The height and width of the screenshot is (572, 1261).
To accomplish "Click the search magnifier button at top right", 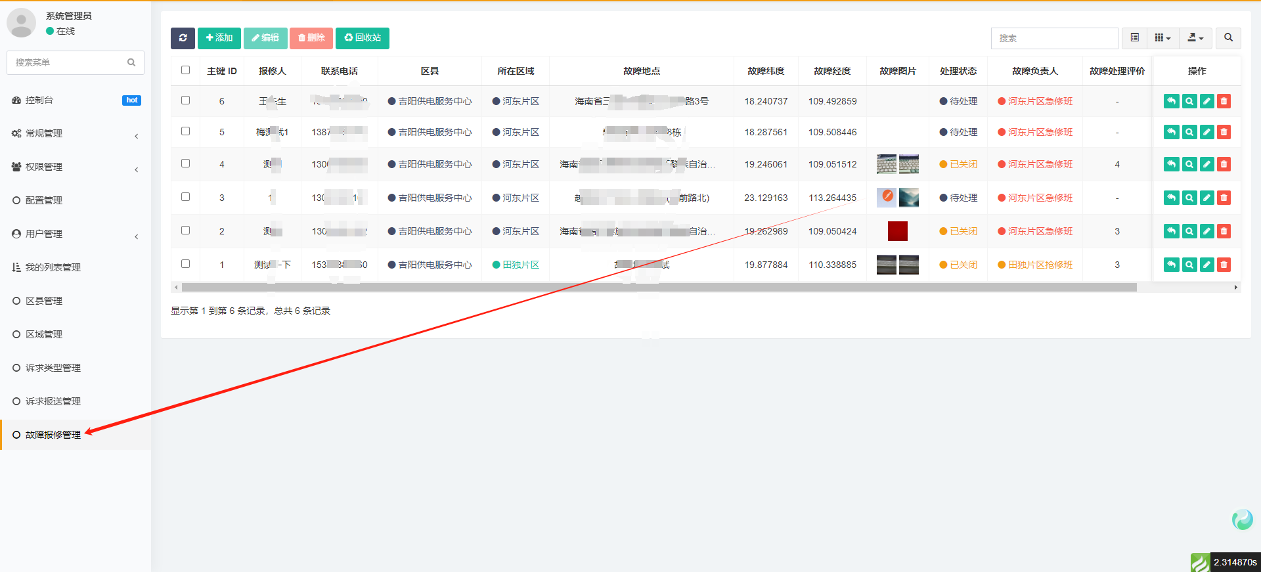I will coord(1228,38).
